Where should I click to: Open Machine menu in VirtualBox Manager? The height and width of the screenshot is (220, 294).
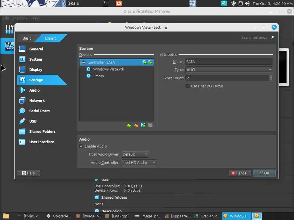(x=20, y=18)
